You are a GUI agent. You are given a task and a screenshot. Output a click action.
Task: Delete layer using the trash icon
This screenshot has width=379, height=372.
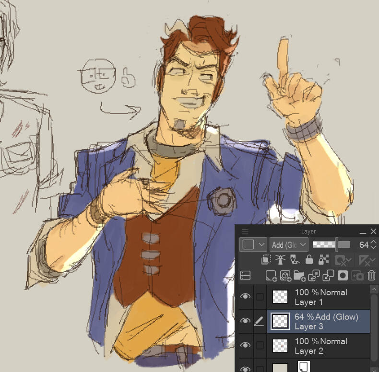371,276
